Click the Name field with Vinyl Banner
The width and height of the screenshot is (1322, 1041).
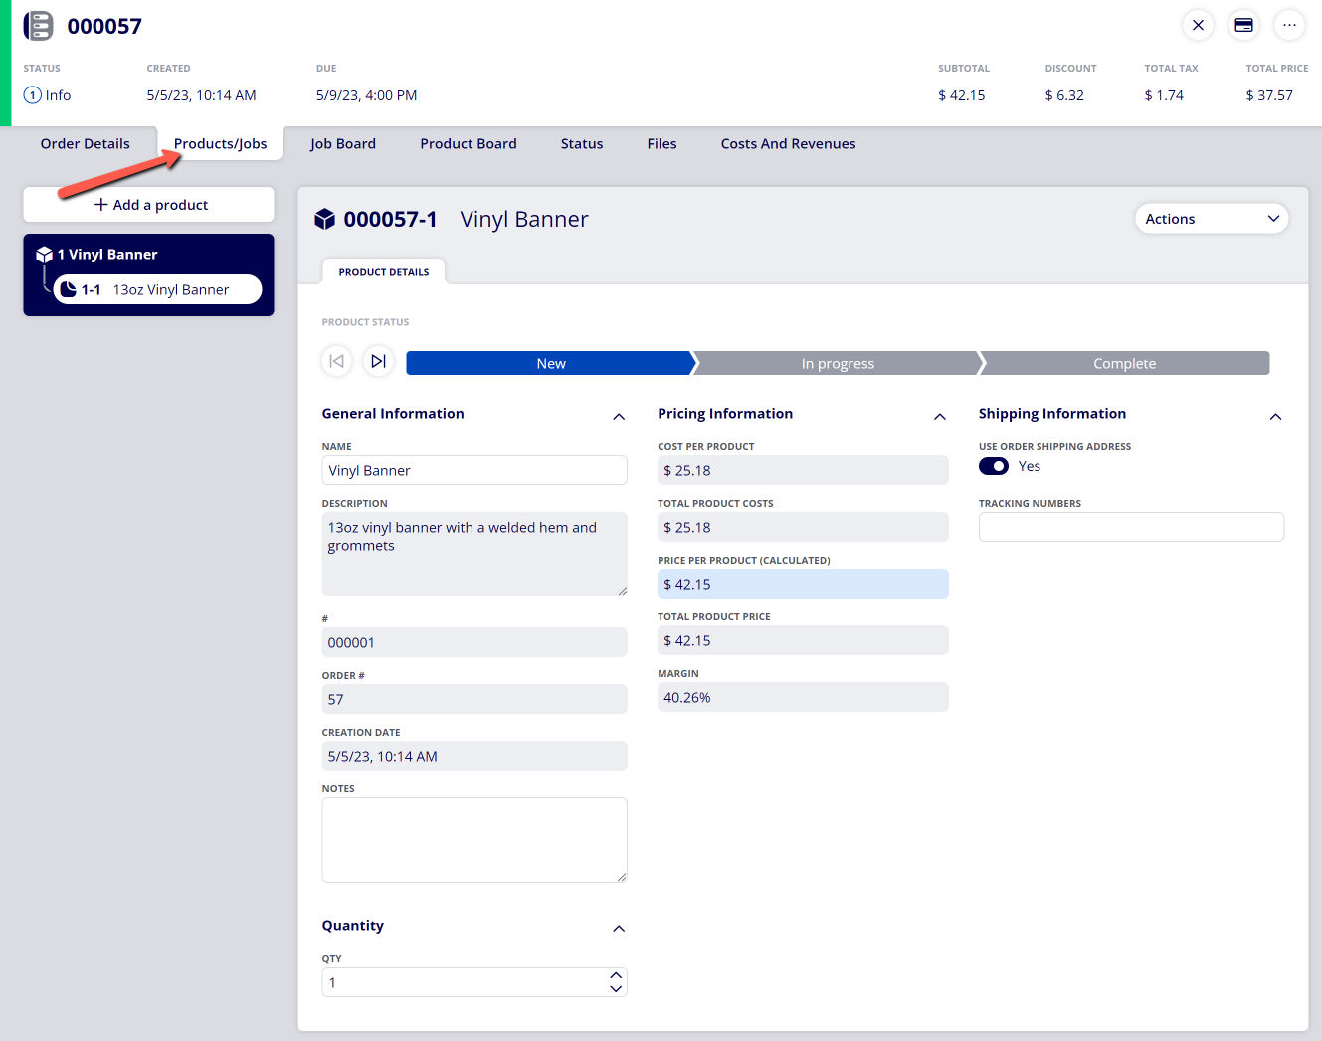point(474,470)
